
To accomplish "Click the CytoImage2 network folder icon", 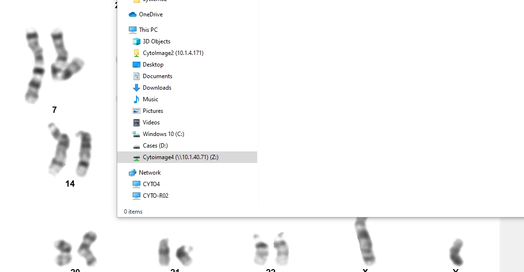I will coord(137,53).
